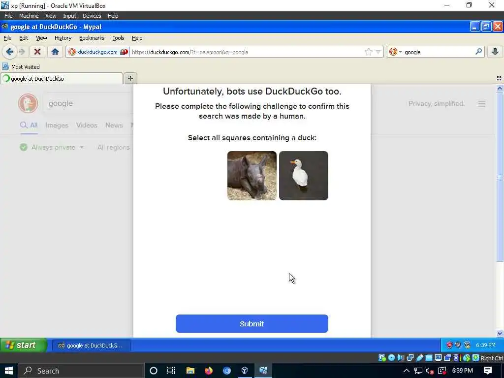
Task: Select the google at DuckDuckGo tab
Action: pos(62,78)
